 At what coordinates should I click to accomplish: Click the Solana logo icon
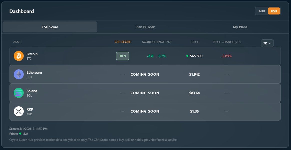19,93
